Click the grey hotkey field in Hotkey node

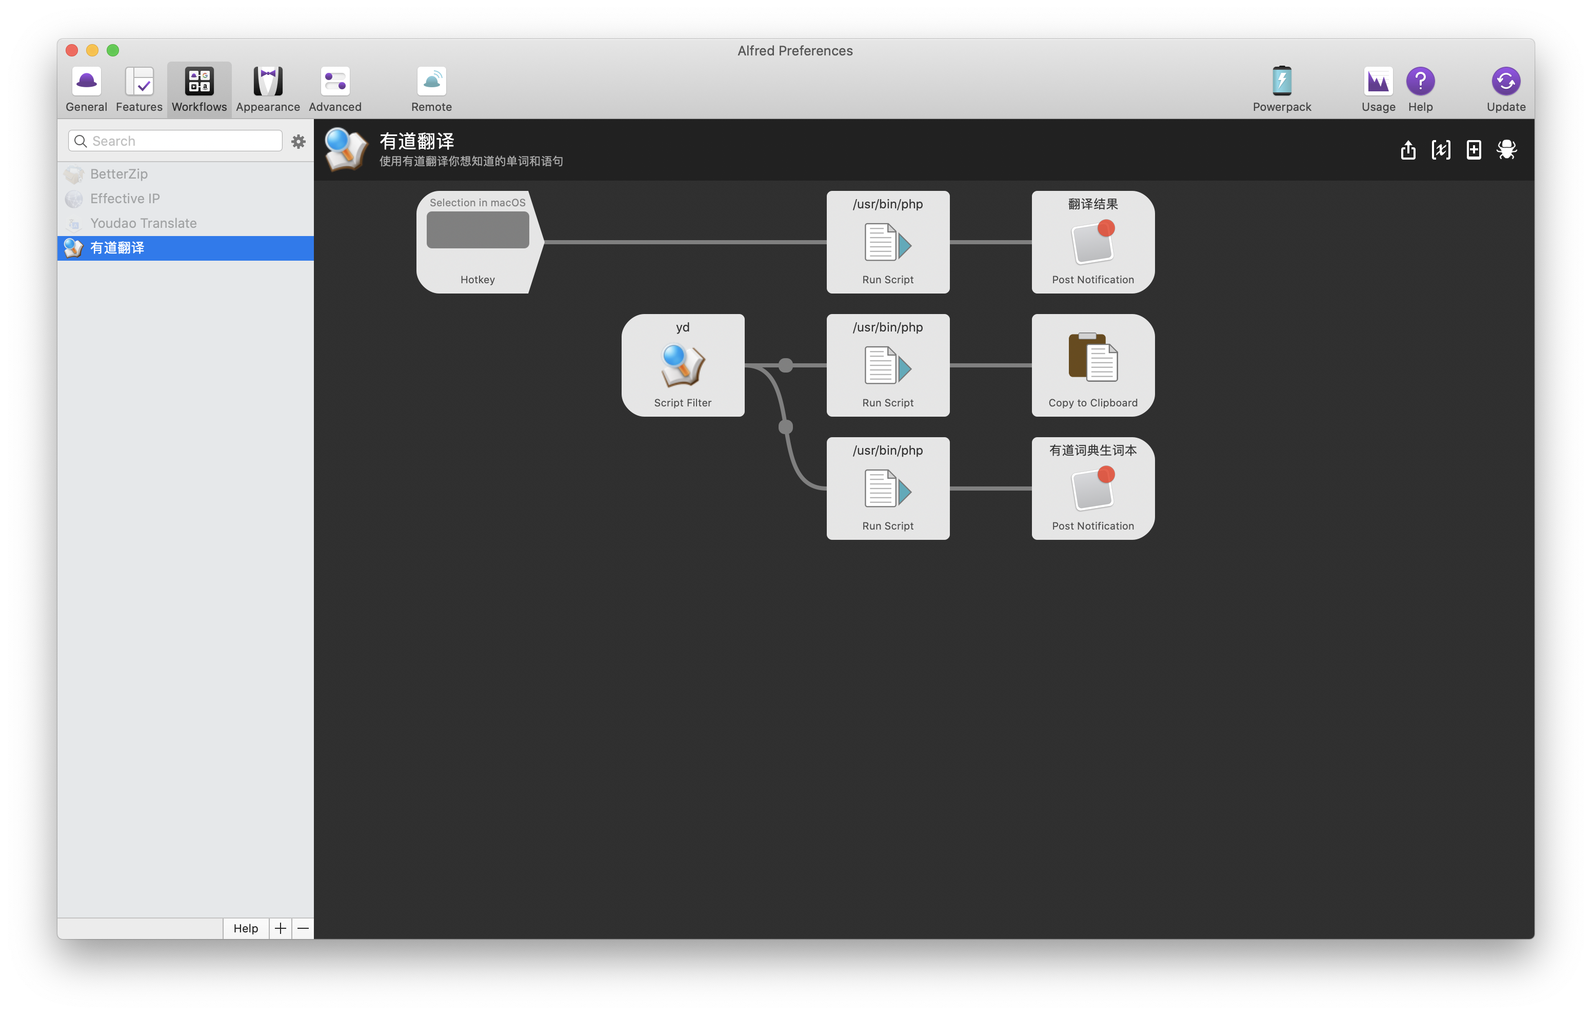click(x=477, y=230)
